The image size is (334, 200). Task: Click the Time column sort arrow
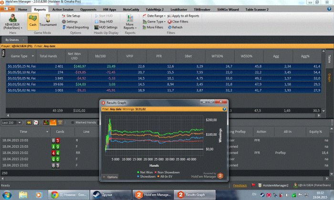point(47,132)
